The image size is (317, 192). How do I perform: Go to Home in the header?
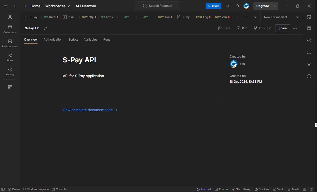[36, 6]
